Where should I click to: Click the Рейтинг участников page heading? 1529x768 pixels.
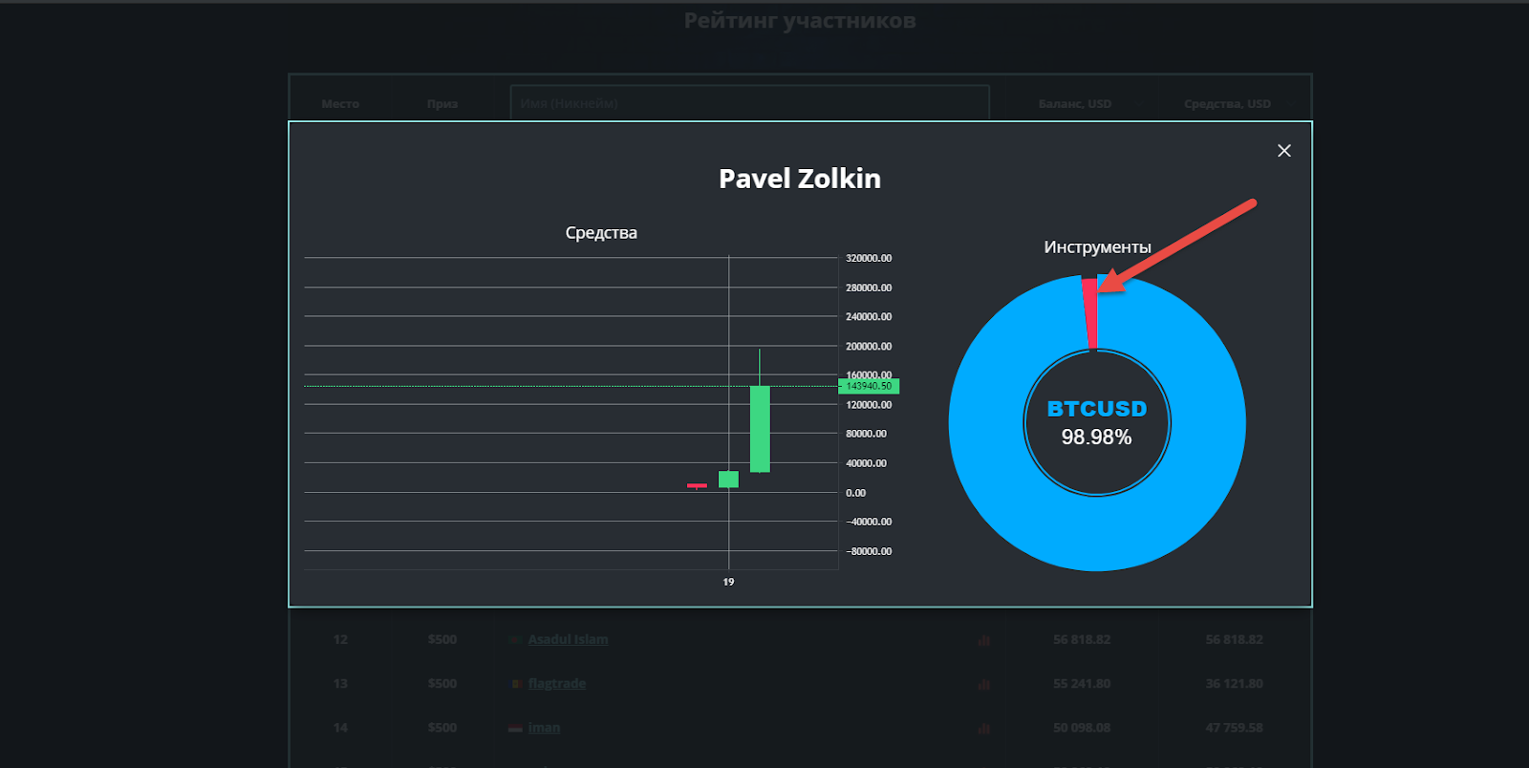800,20
